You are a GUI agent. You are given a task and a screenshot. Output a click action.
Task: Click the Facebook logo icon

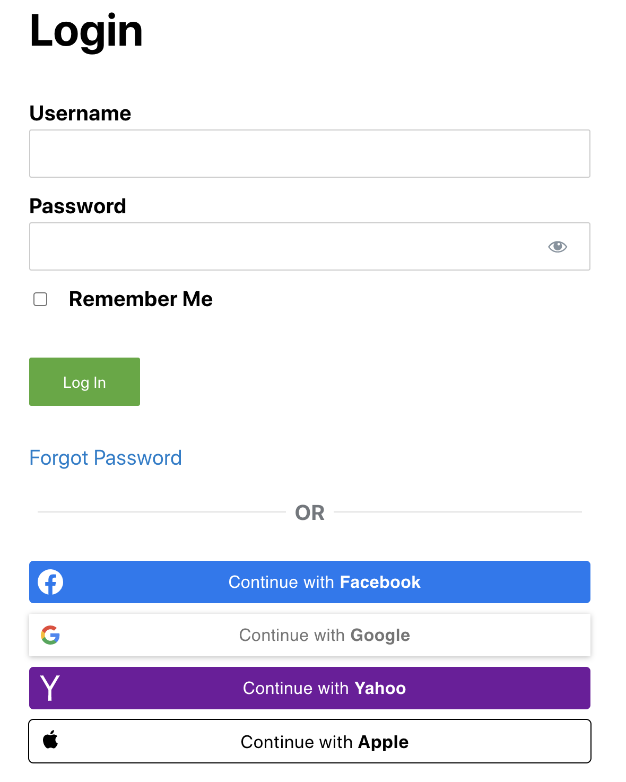point(50,582)
